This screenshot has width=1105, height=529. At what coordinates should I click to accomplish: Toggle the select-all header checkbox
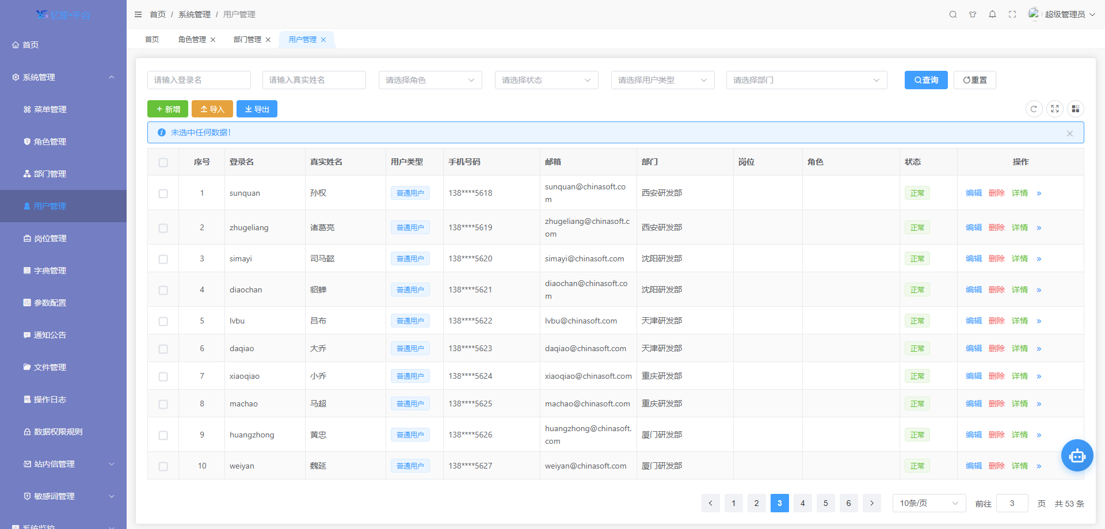click(x=163, y=162)
